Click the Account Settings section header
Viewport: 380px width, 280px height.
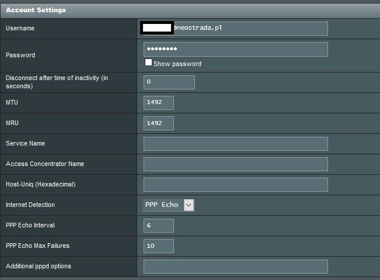(x=36, y=10)
